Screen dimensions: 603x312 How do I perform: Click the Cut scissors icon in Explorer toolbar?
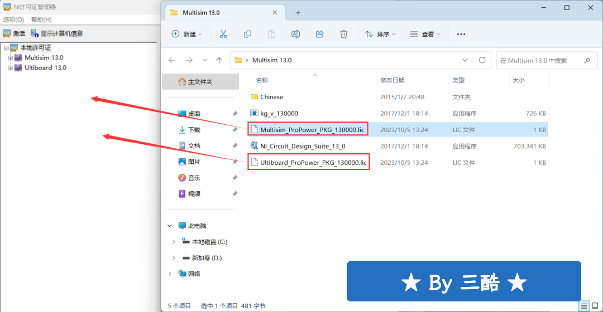tap(223, 34)
